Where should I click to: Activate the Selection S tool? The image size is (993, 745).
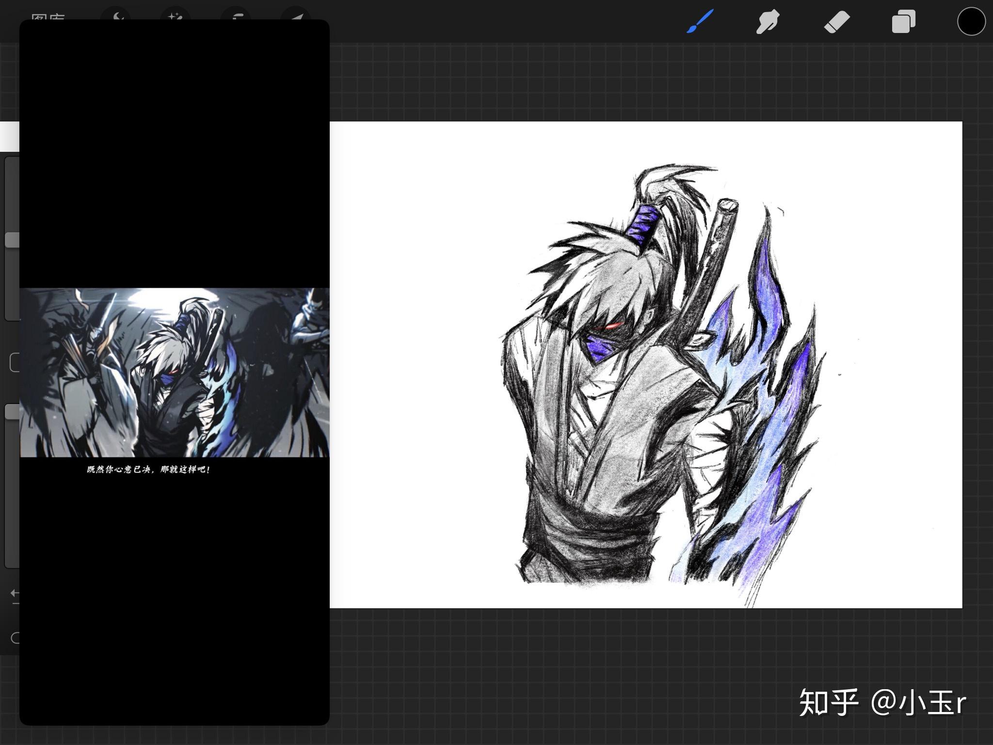(236, 14)
